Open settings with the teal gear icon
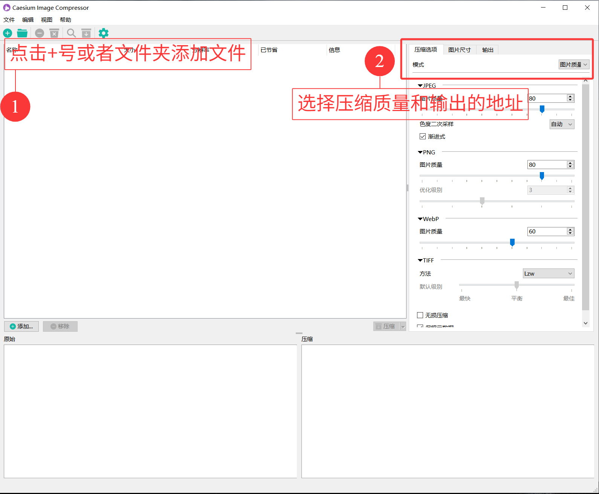Viewport: 599px width, 494px height. click(104, 33)
